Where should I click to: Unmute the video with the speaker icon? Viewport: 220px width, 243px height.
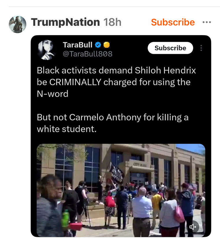point(193,227)
